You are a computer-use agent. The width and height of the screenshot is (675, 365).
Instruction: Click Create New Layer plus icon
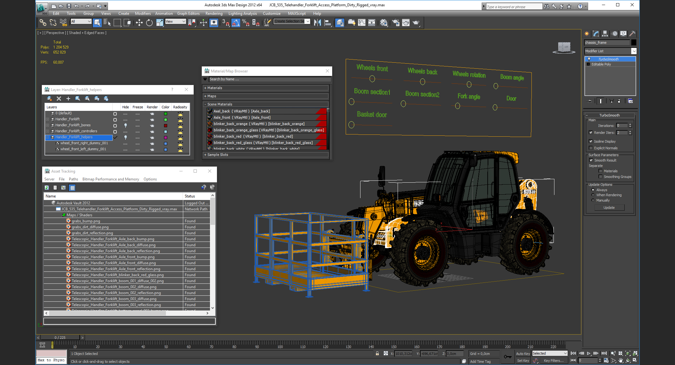pyautogui.click(x=68, y=99)
